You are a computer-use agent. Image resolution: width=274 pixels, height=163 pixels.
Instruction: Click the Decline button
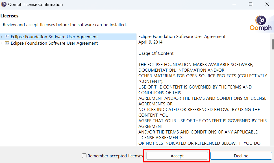241,156
